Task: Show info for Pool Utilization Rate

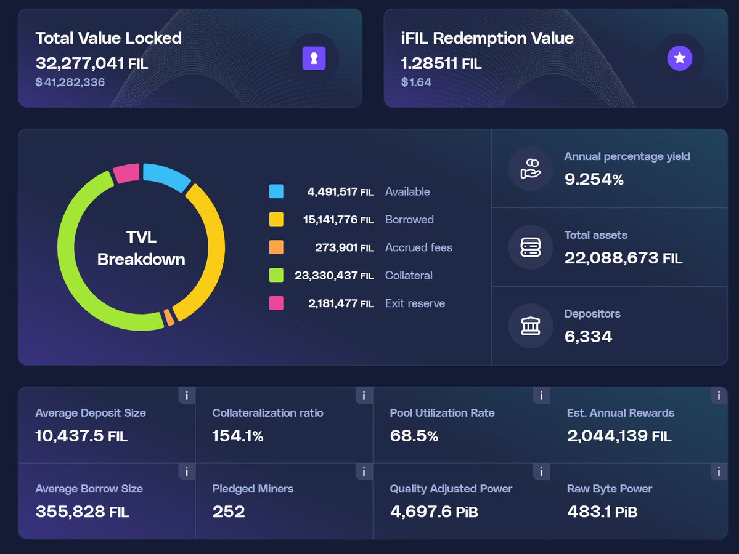Action: [x=541, y=396]
